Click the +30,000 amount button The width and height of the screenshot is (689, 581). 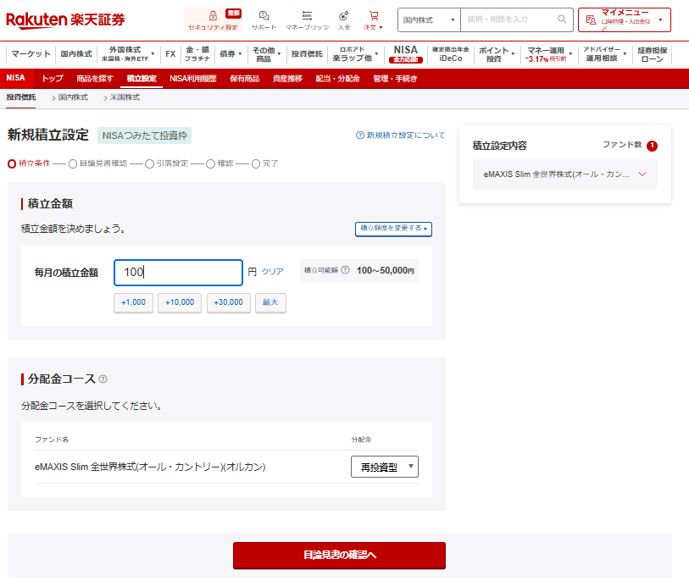[x=229, y=302]
